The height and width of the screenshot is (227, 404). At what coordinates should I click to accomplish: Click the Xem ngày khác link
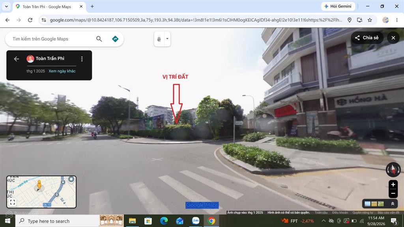[62, 71]
